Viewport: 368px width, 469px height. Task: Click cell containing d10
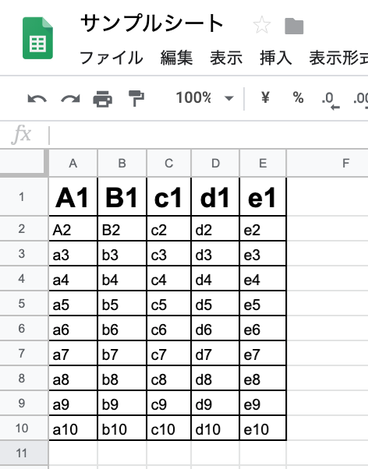(216, 428)
